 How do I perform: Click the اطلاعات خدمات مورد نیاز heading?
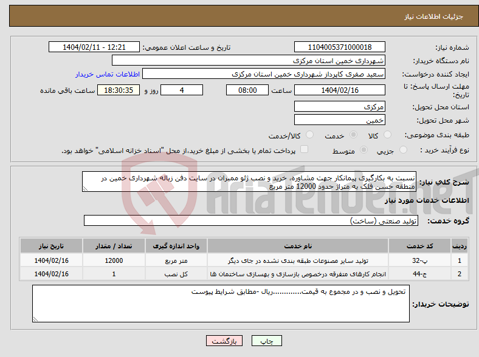[427, 200]
